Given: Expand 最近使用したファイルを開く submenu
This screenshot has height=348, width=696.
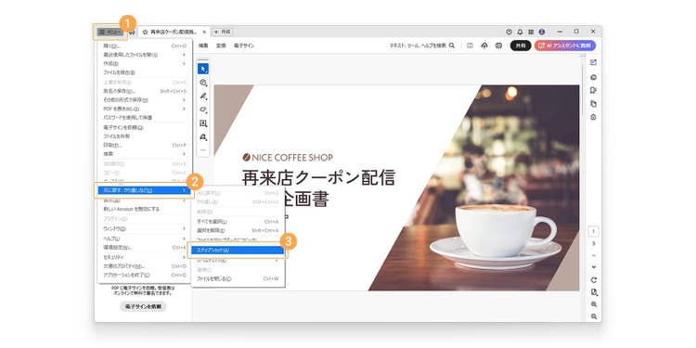Looking at the screenshot, I should [x=144, y=55].
